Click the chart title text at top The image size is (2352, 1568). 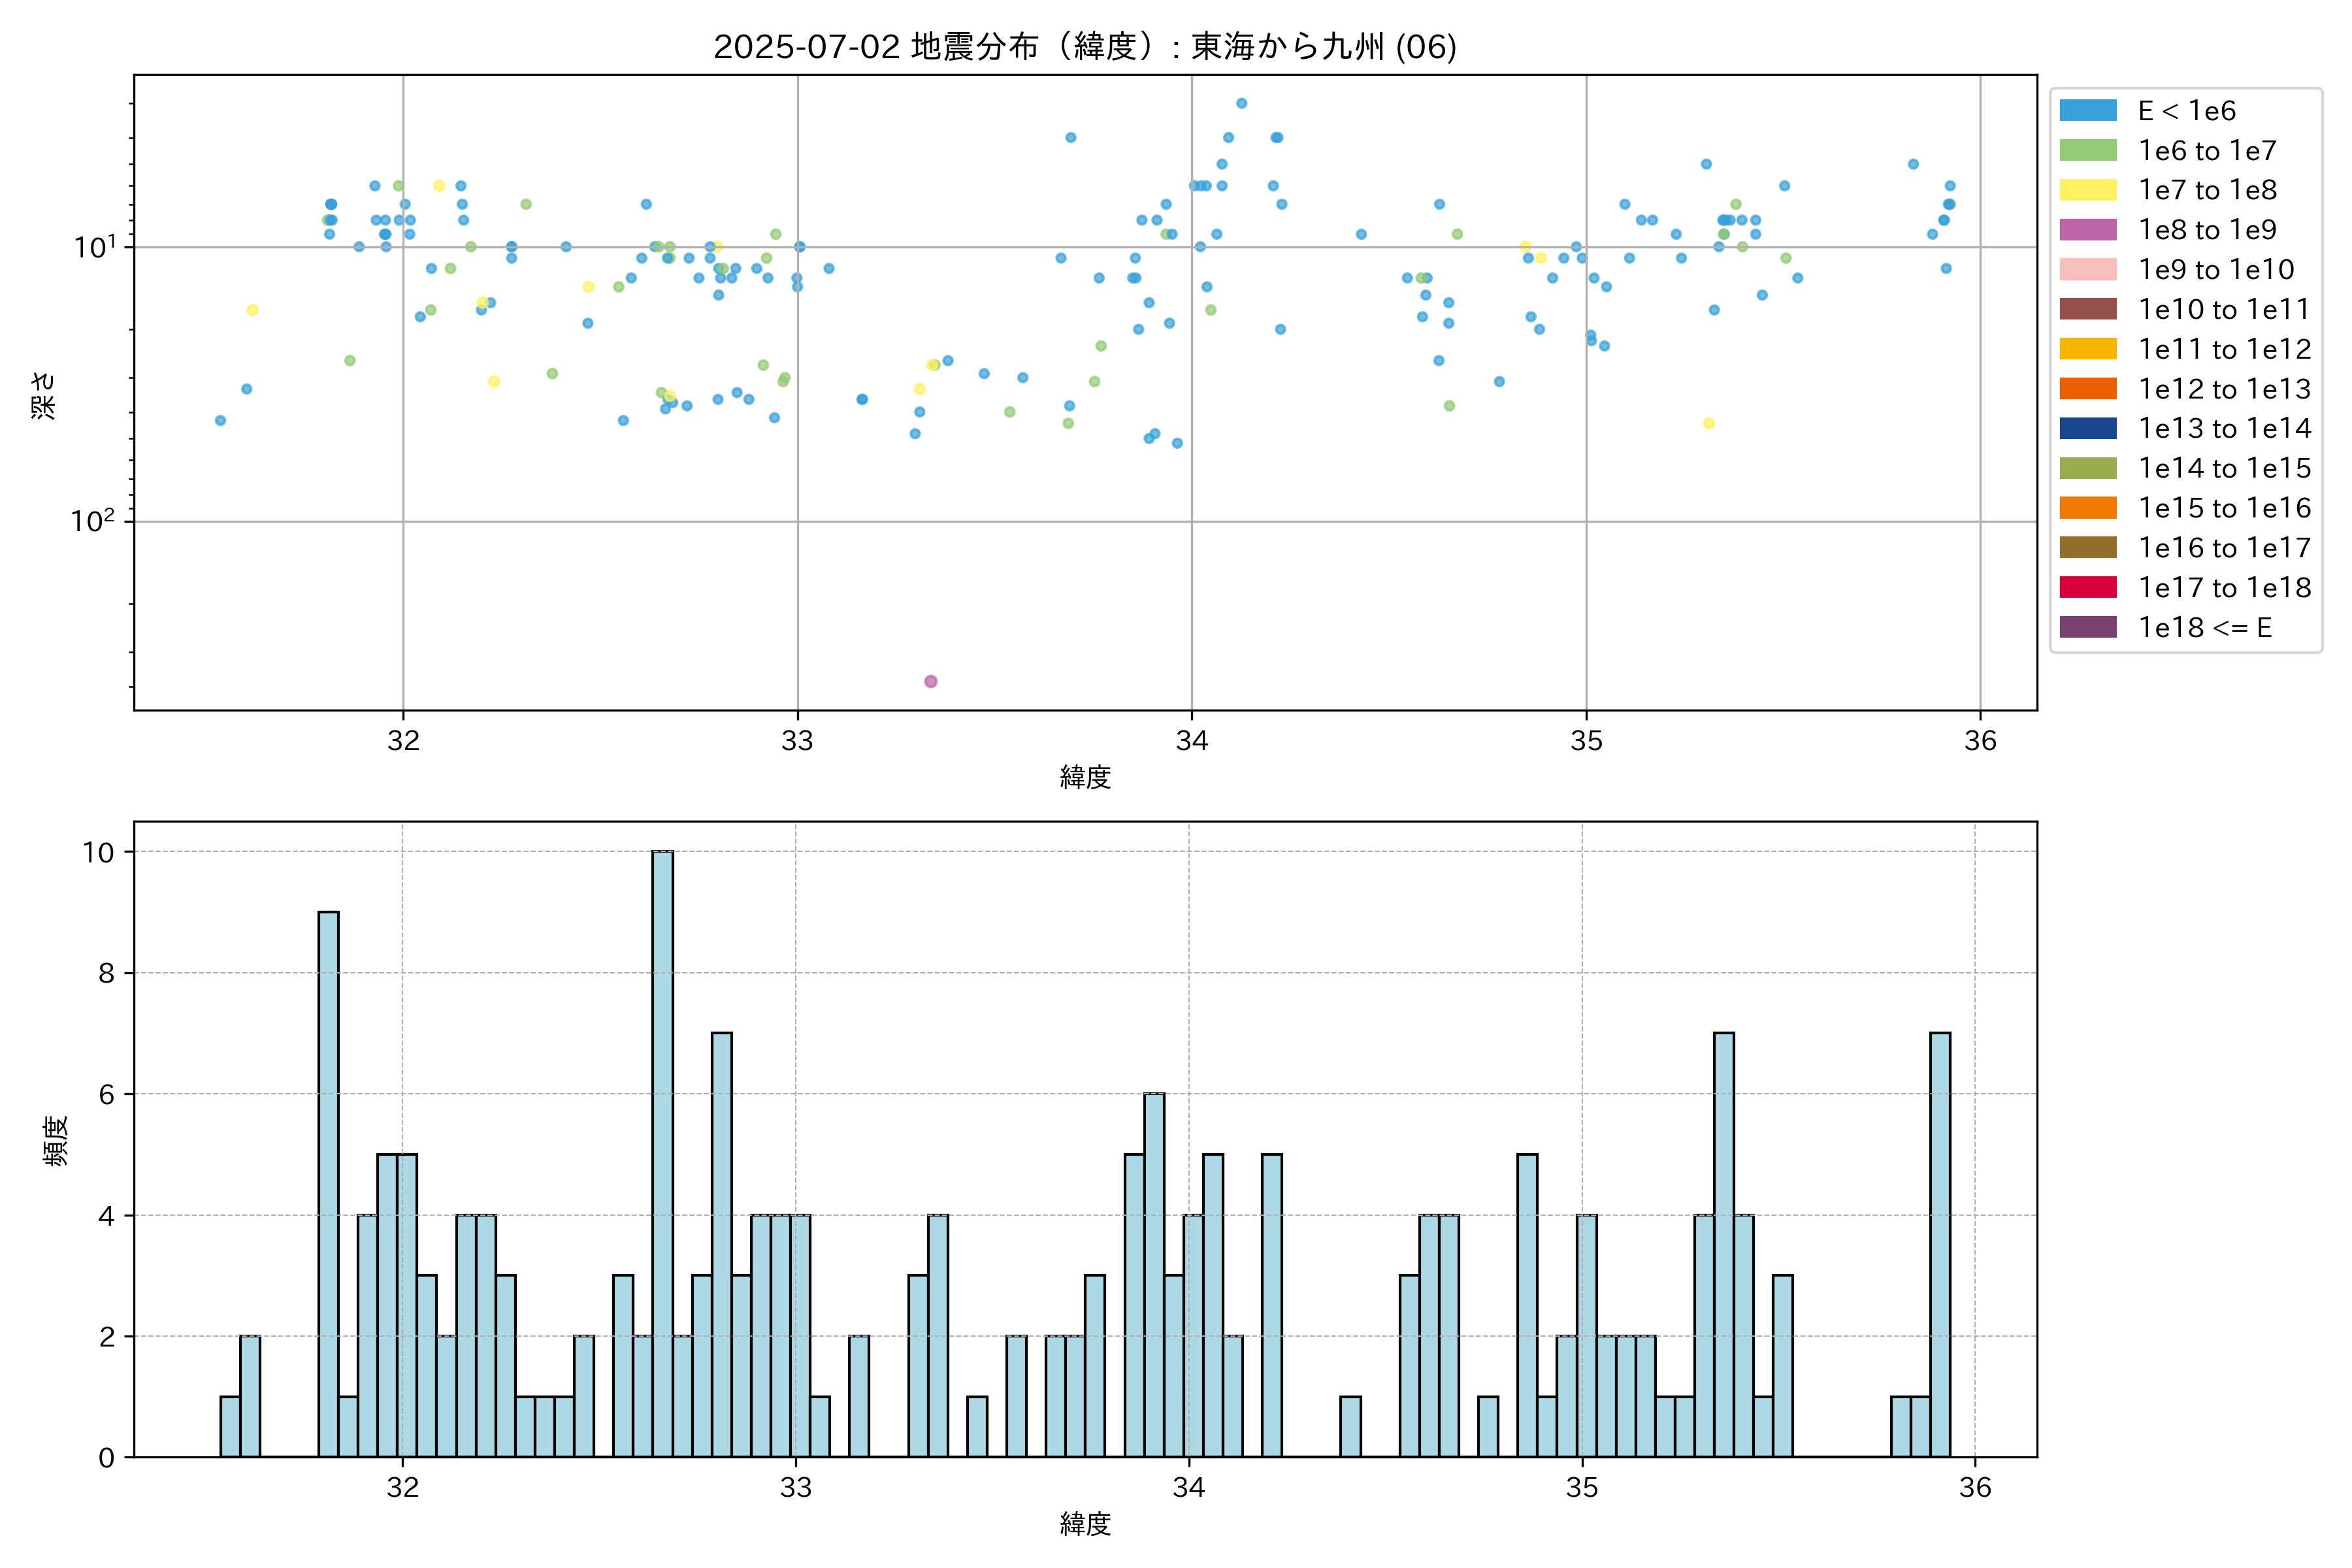click(x=1085, y=46)
